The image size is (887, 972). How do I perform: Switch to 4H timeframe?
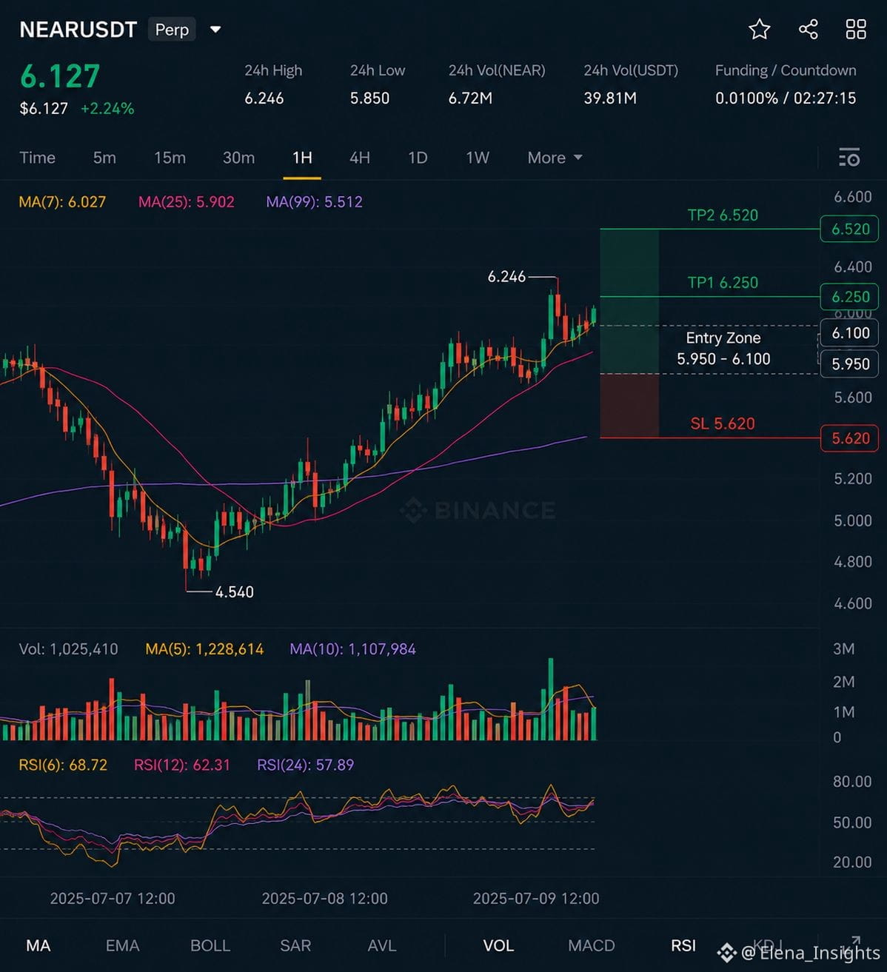[360, 158]
